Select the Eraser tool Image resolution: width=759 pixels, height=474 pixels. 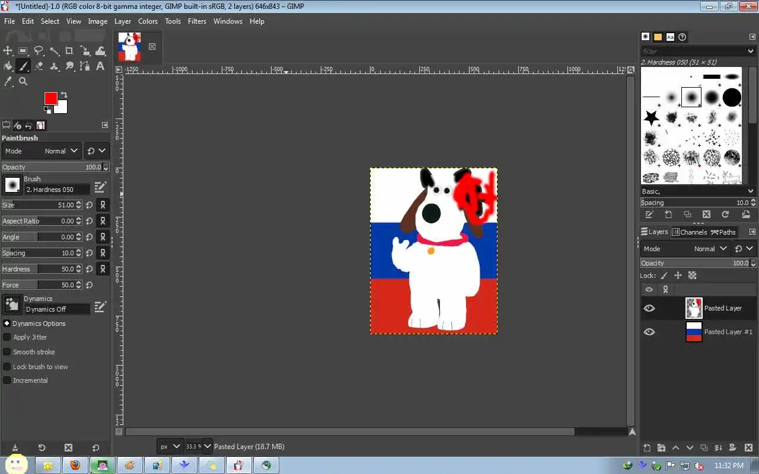[39, 66]
